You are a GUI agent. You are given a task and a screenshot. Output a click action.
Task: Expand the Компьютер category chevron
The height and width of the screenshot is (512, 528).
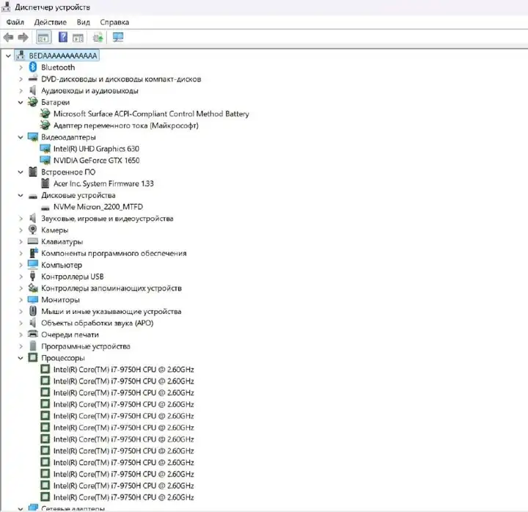[x=21, y=265]
